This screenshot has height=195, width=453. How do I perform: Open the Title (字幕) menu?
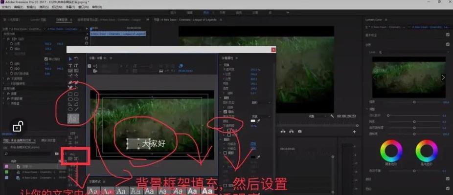(x=71, y=7)
